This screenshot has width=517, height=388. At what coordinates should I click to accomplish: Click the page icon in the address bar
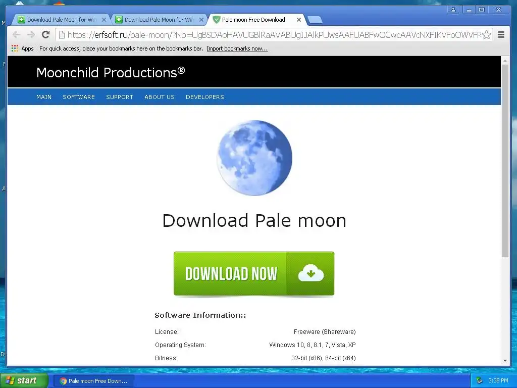[62, 35]
